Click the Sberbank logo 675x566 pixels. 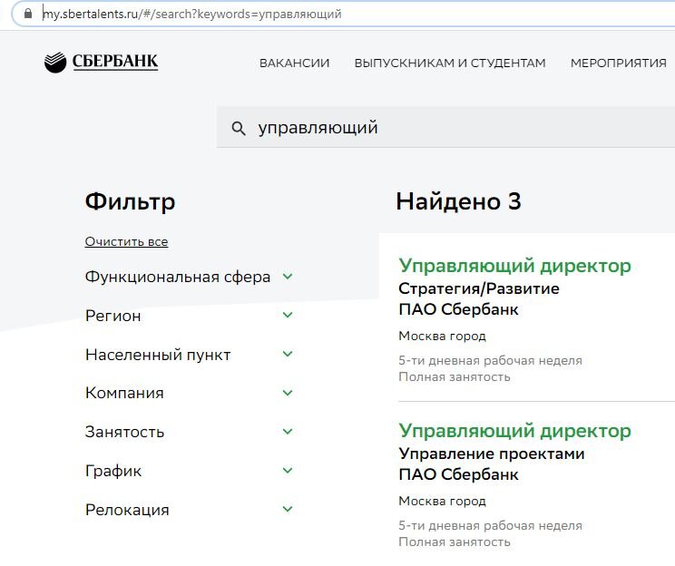102,63
